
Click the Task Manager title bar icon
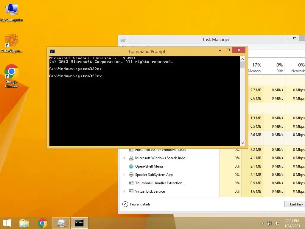[x=123, y=40]
